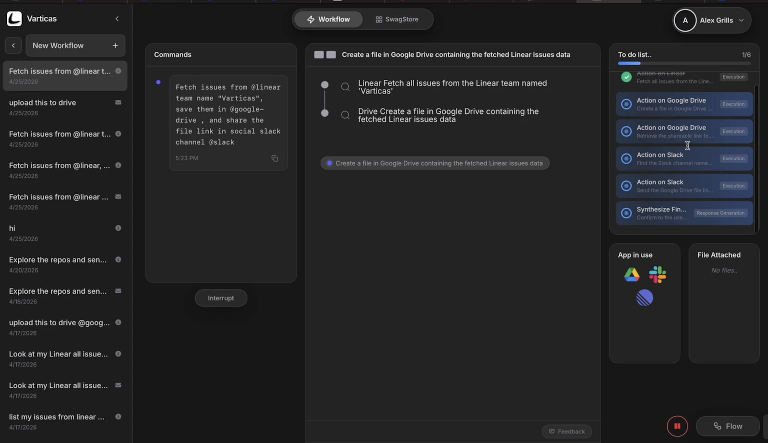768x443 pixels.
Task: Click the 'No files..' text
Action: pos(724,271)
